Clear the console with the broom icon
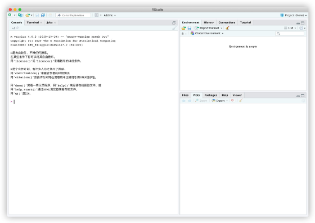 coord(174,28)
